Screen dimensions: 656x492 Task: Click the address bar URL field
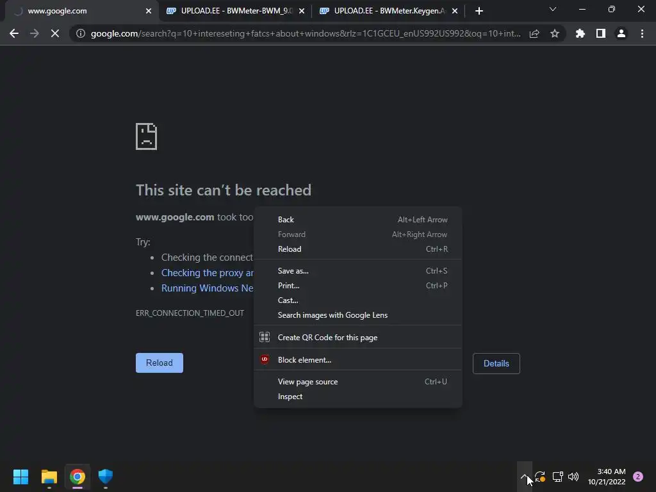(x=306, y=33)
